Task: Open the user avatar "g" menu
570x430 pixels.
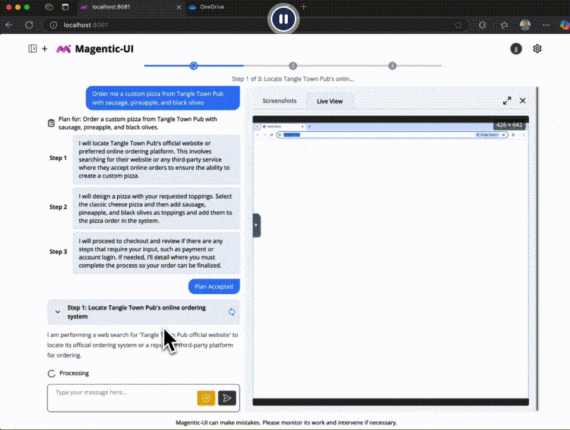Action: click(516, 49)
